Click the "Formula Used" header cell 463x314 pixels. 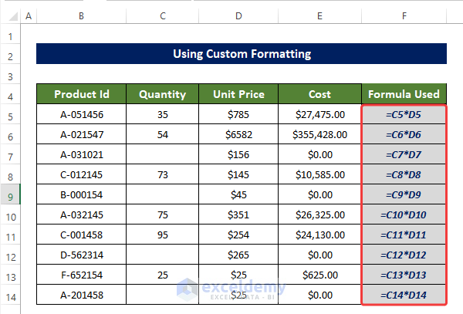404,95
